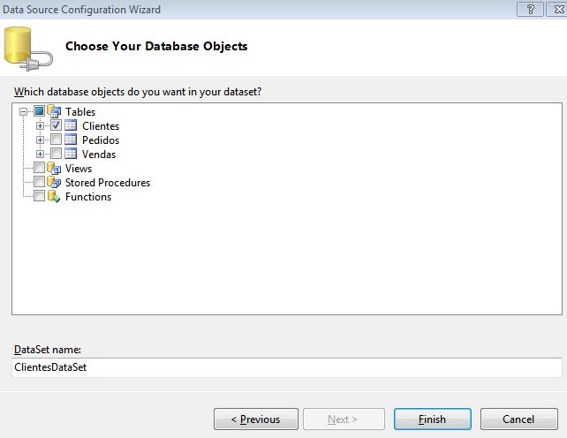This screenshot has width=567, height=438.
Task: Select the Stored Procedures tree label
Action: (x=108, y=183)
